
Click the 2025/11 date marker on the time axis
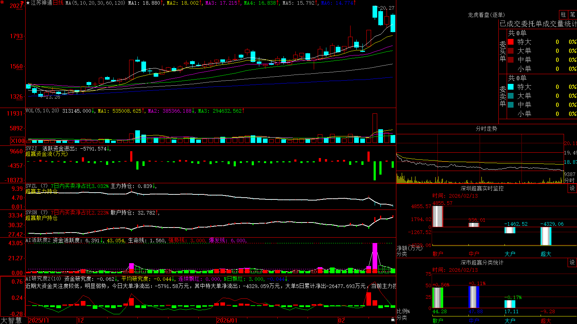point(39,320)
